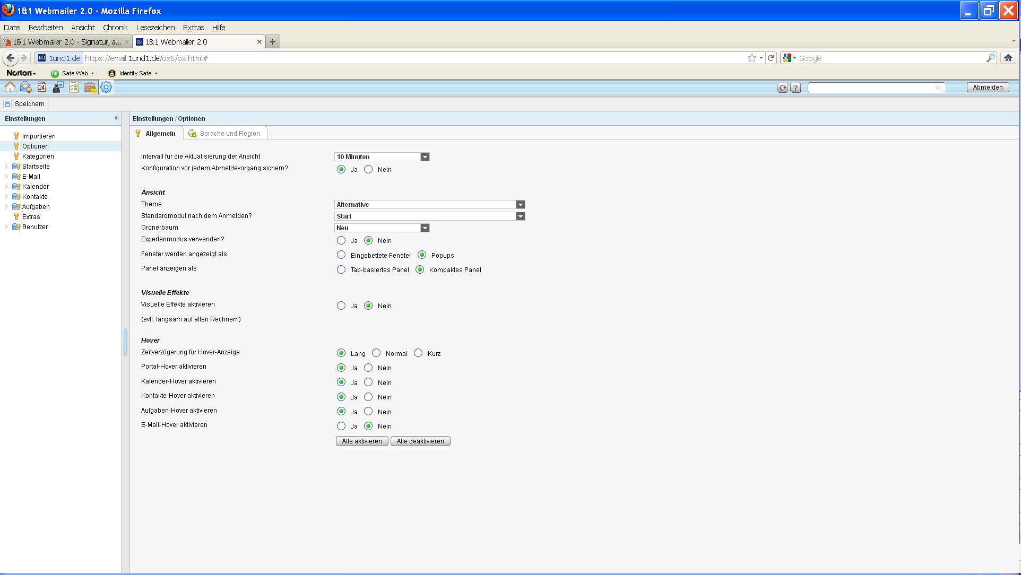Collapse the Einstellungen sidebar panel
The width and height of the screenshot is (1021, 575).
[x=116, y=118]
